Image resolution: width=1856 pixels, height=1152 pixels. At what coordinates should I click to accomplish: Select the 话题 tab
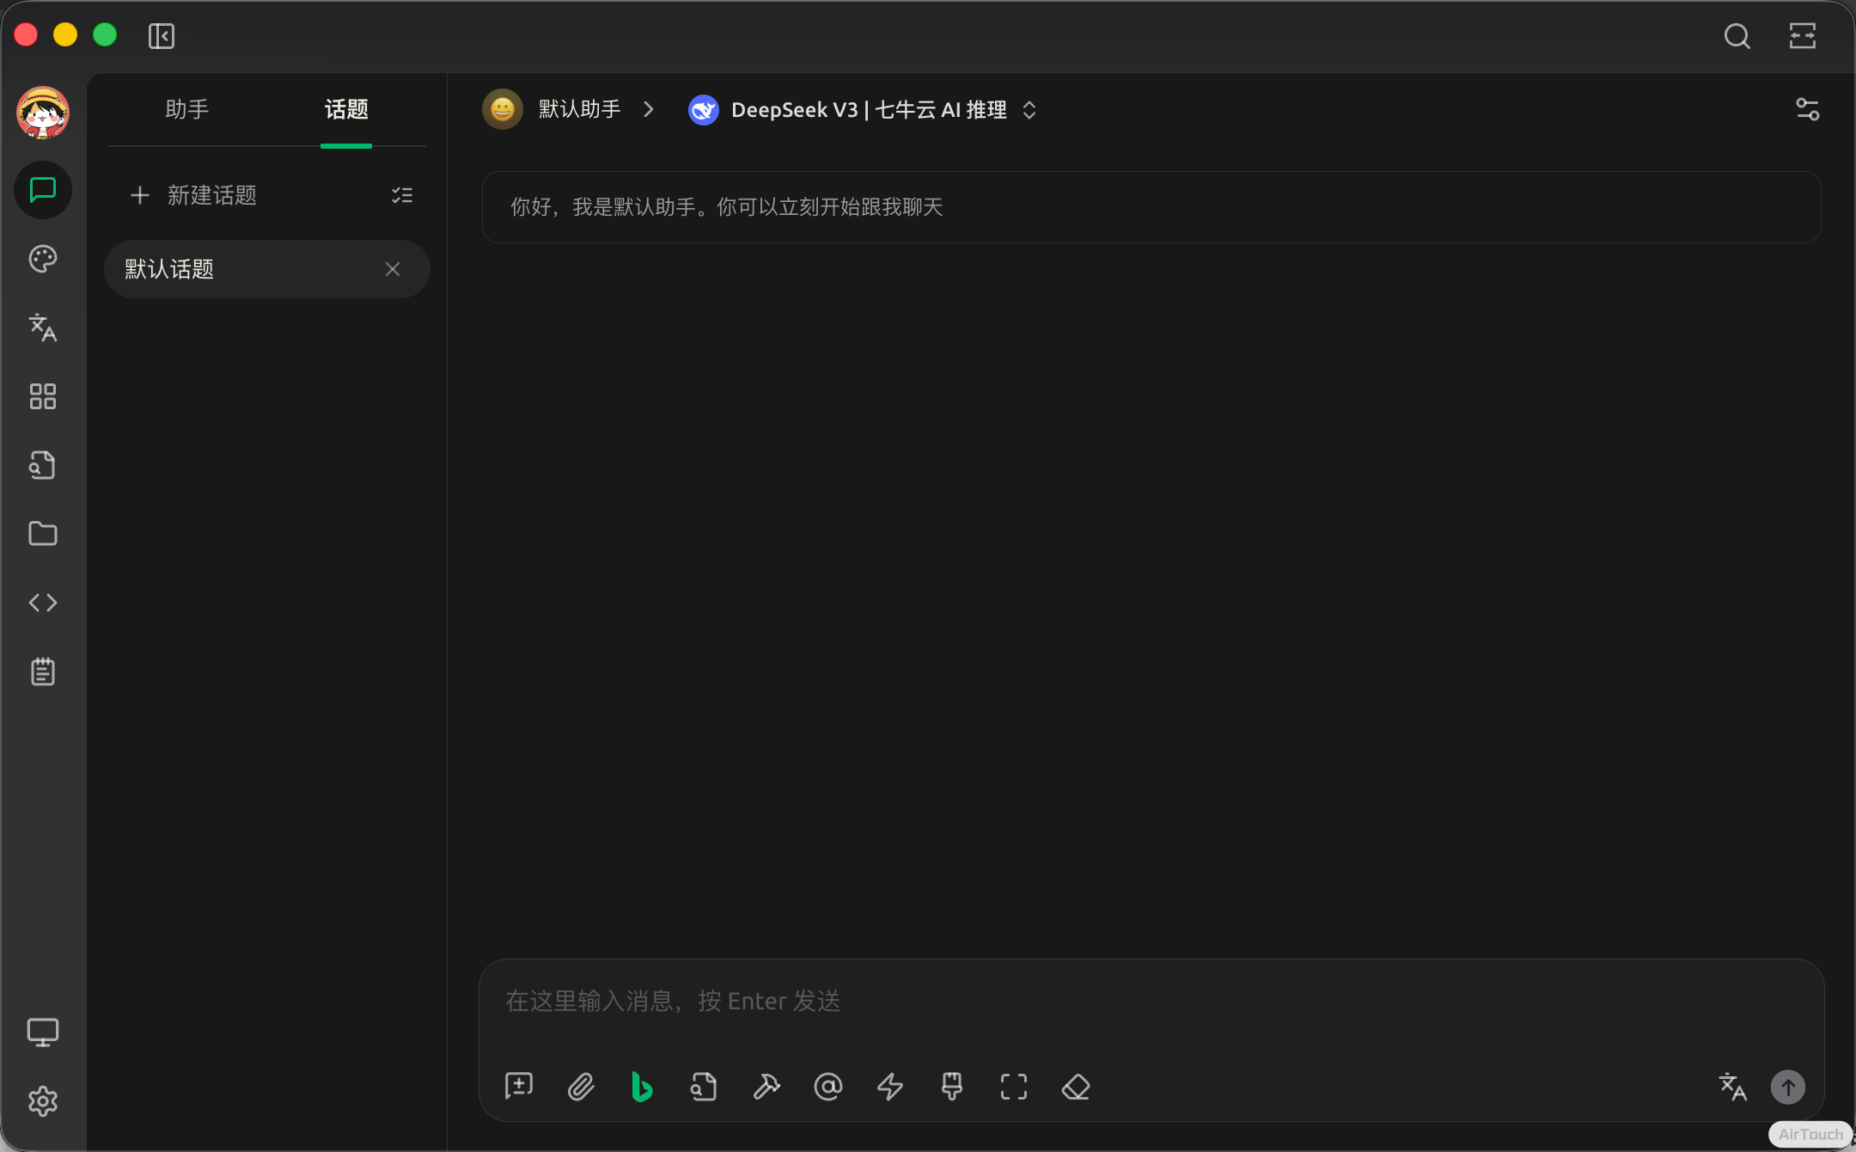(345, 110)
